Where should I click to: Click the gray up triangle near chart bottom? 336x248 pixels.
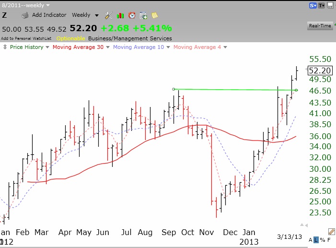301,225
